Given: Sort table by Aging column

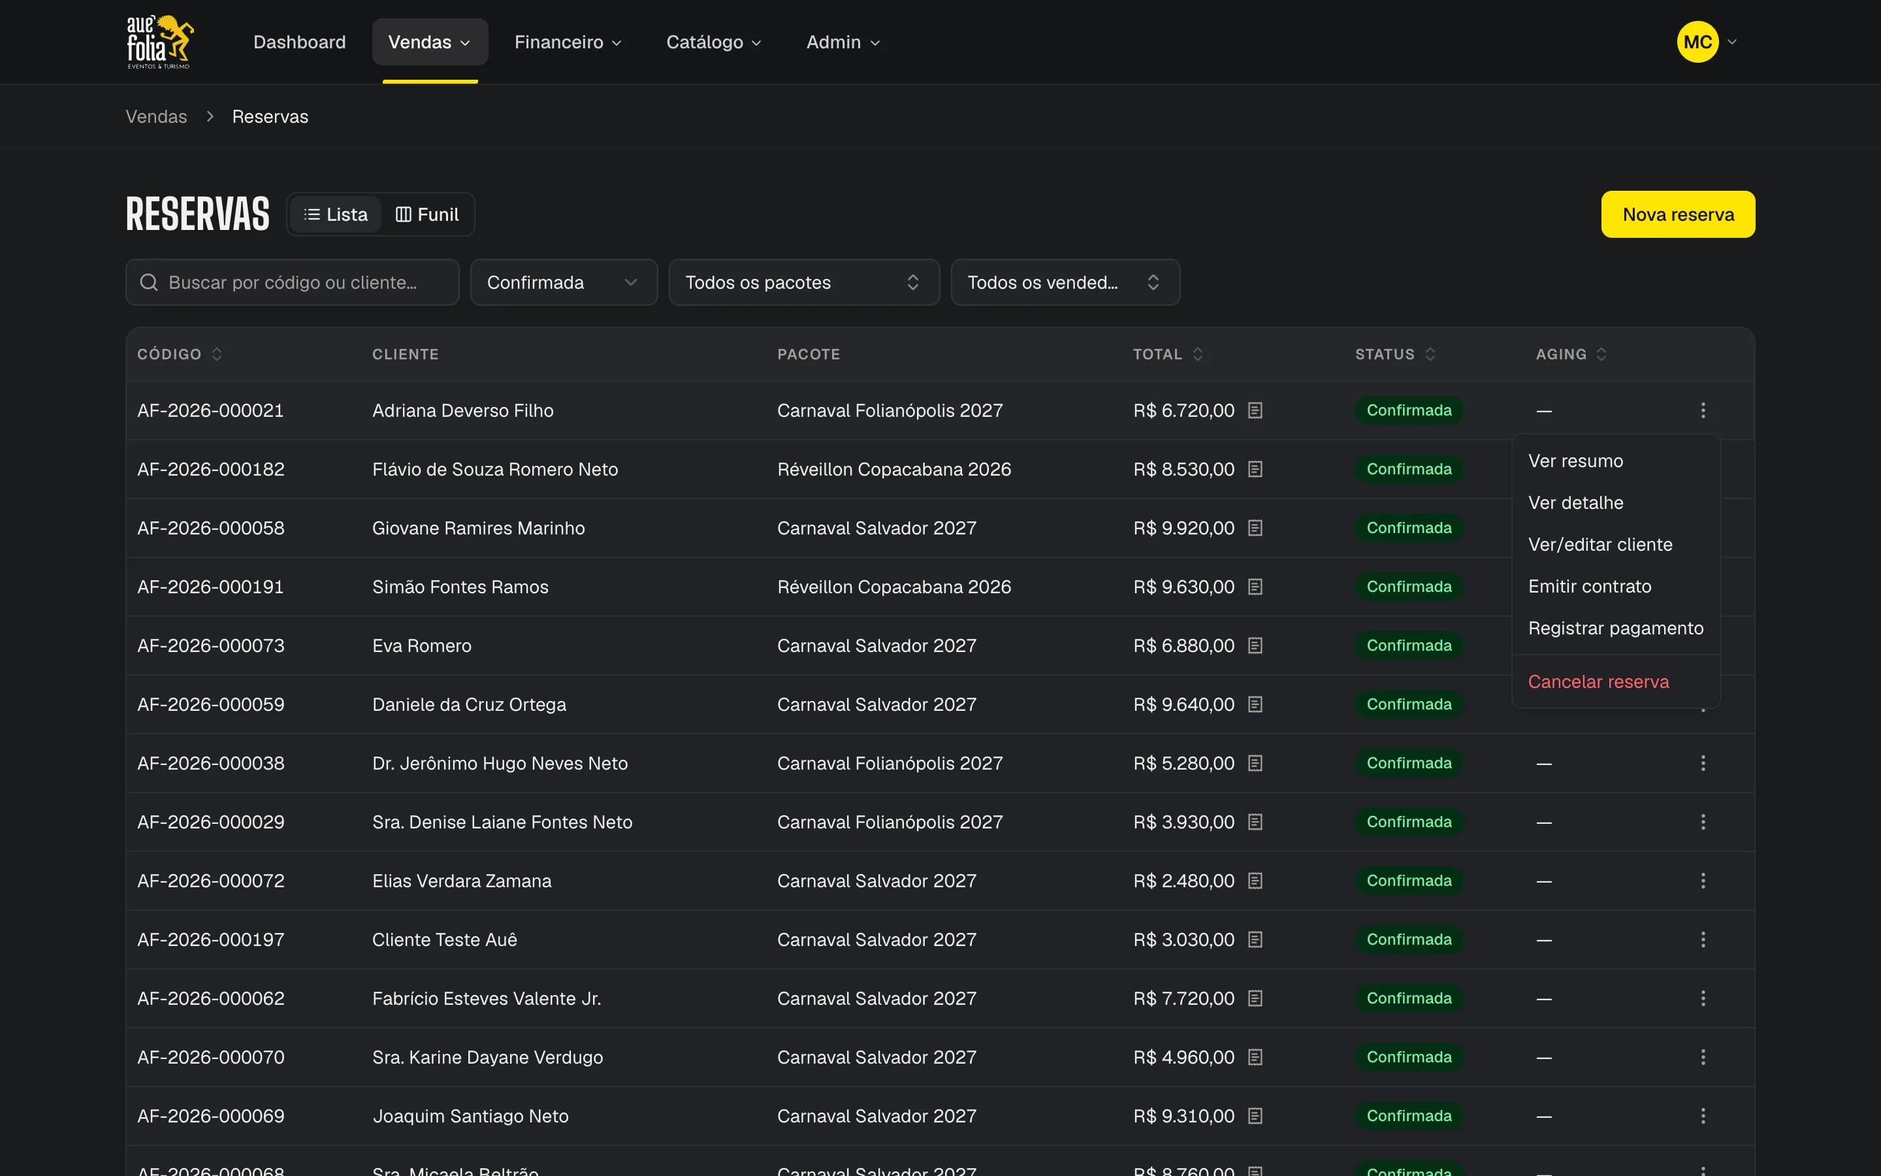Looking at the screenshot, I should point(1571,354).
